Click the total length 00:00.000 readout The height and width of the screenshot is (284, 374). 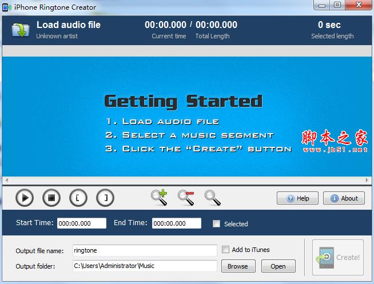216,25
